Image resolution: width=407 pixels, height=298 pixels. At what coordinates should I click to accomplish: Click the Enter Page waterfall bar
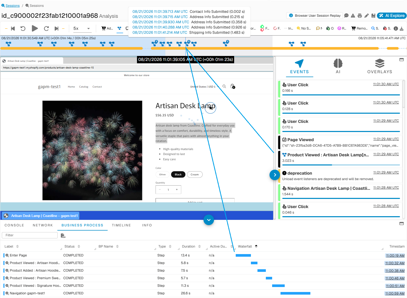pyautogui.click(x=243, y=255)
